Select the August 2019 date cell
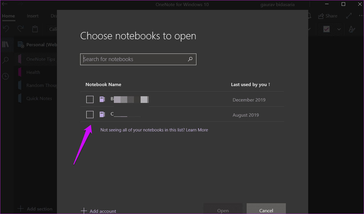 click(x=246, y=115)
